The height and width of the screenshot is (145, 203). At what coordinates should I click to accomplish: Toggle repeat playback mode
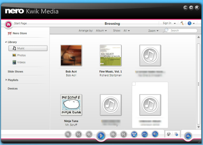click(145, 134)
